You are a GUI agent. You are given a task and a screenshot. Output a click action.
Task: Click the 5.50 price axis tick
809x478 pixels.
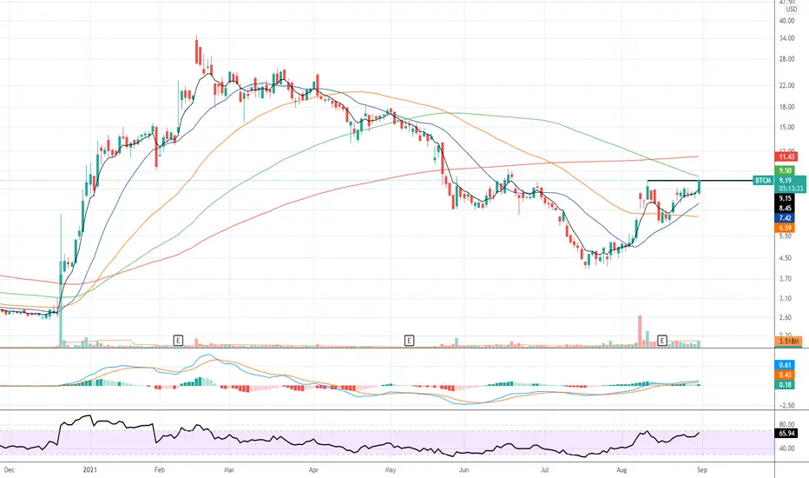(786, 236)
